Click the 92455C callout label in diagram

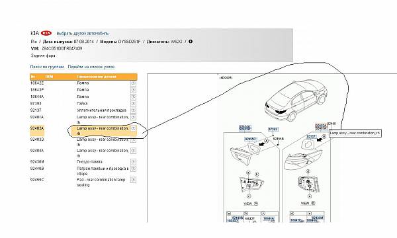tap(250, 139)
